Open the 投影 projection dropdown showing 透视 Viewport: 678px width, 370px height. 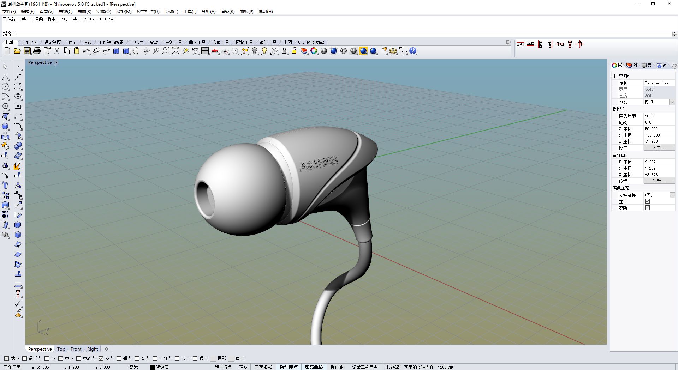click(x=672, y=102)
